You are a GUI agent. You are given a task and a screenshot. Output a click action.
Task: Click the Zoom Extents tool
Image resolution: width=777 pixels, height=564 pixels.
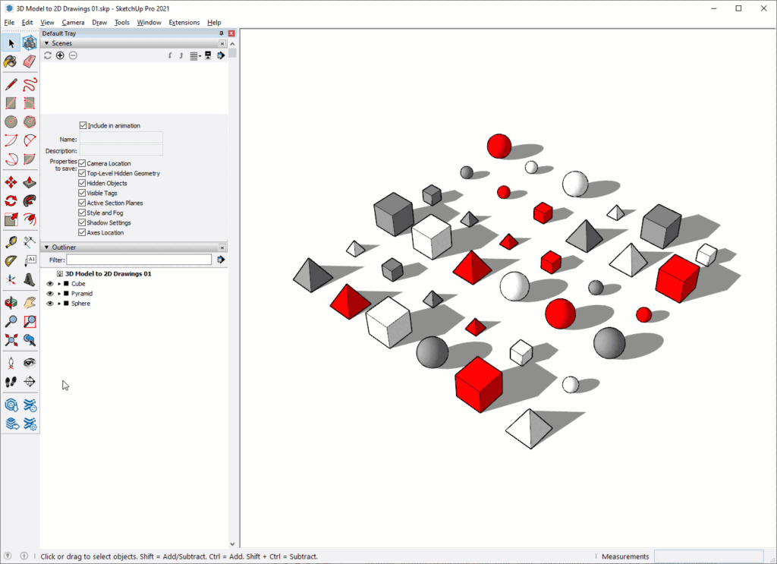point(10,340)
